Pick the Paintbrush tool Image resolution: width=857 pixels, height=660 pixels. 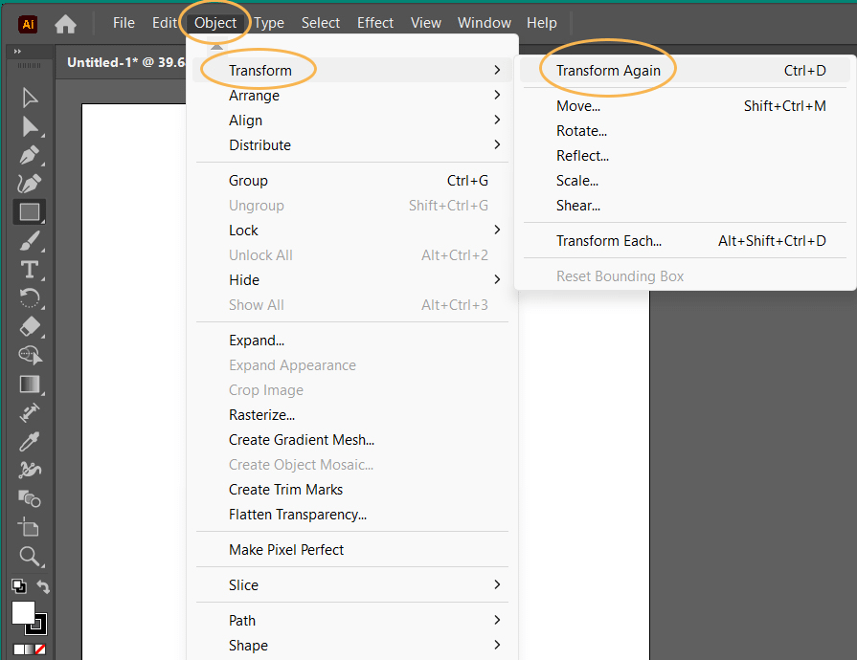(x=30, y=241)
